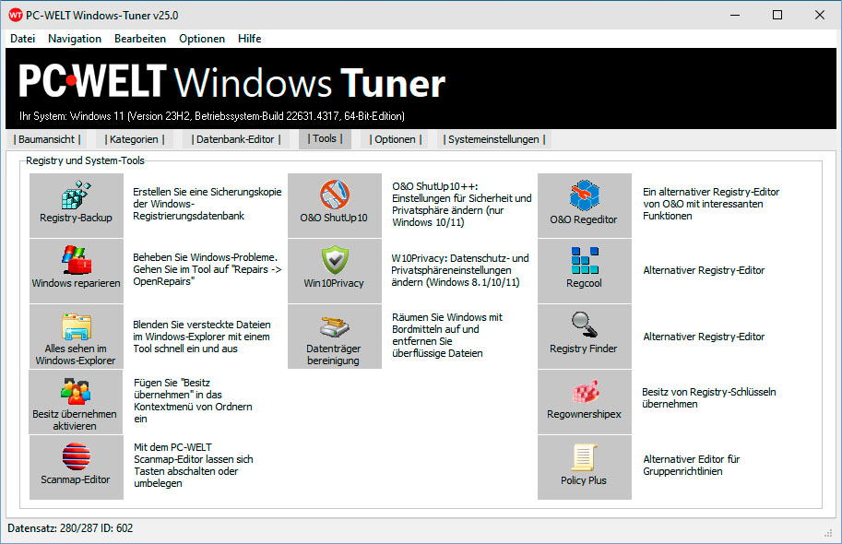Open the Windows reparieren tool

[x=77, y=271]
